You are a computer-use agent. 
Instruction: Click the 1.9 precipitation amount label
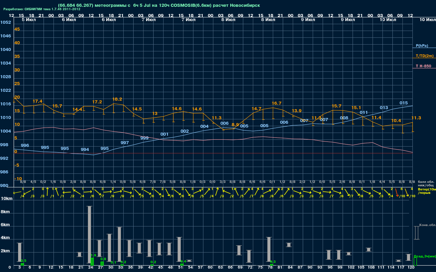click(x=94, y=255)
